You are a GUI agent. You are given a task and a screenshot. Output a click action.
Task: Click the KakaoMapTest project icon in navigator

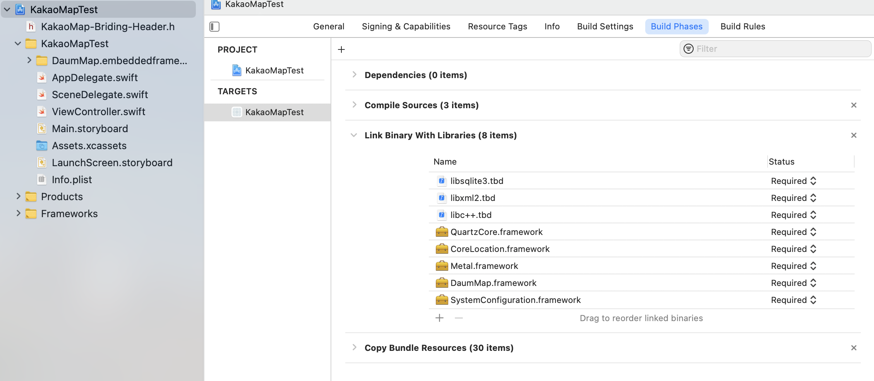point(20,10)
